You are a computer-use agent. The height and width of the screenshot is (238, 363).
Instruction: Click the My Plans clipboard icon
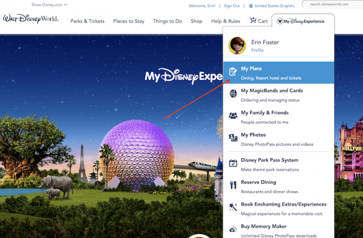233,72
